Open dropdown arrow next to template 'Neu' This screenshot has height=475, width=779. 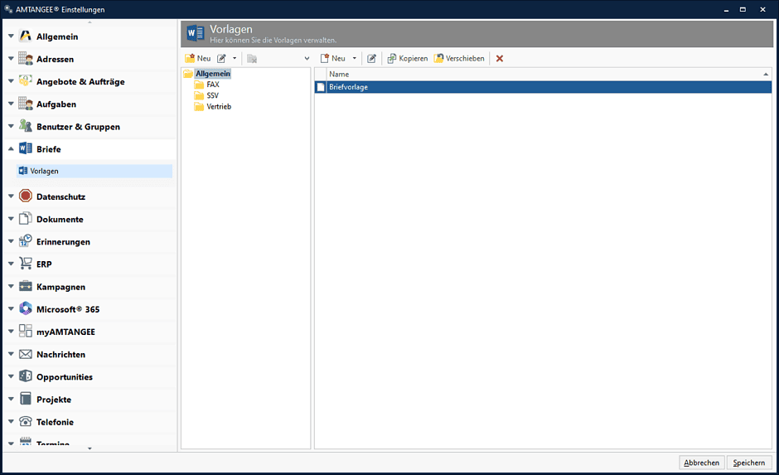click(x=355, y=58)
